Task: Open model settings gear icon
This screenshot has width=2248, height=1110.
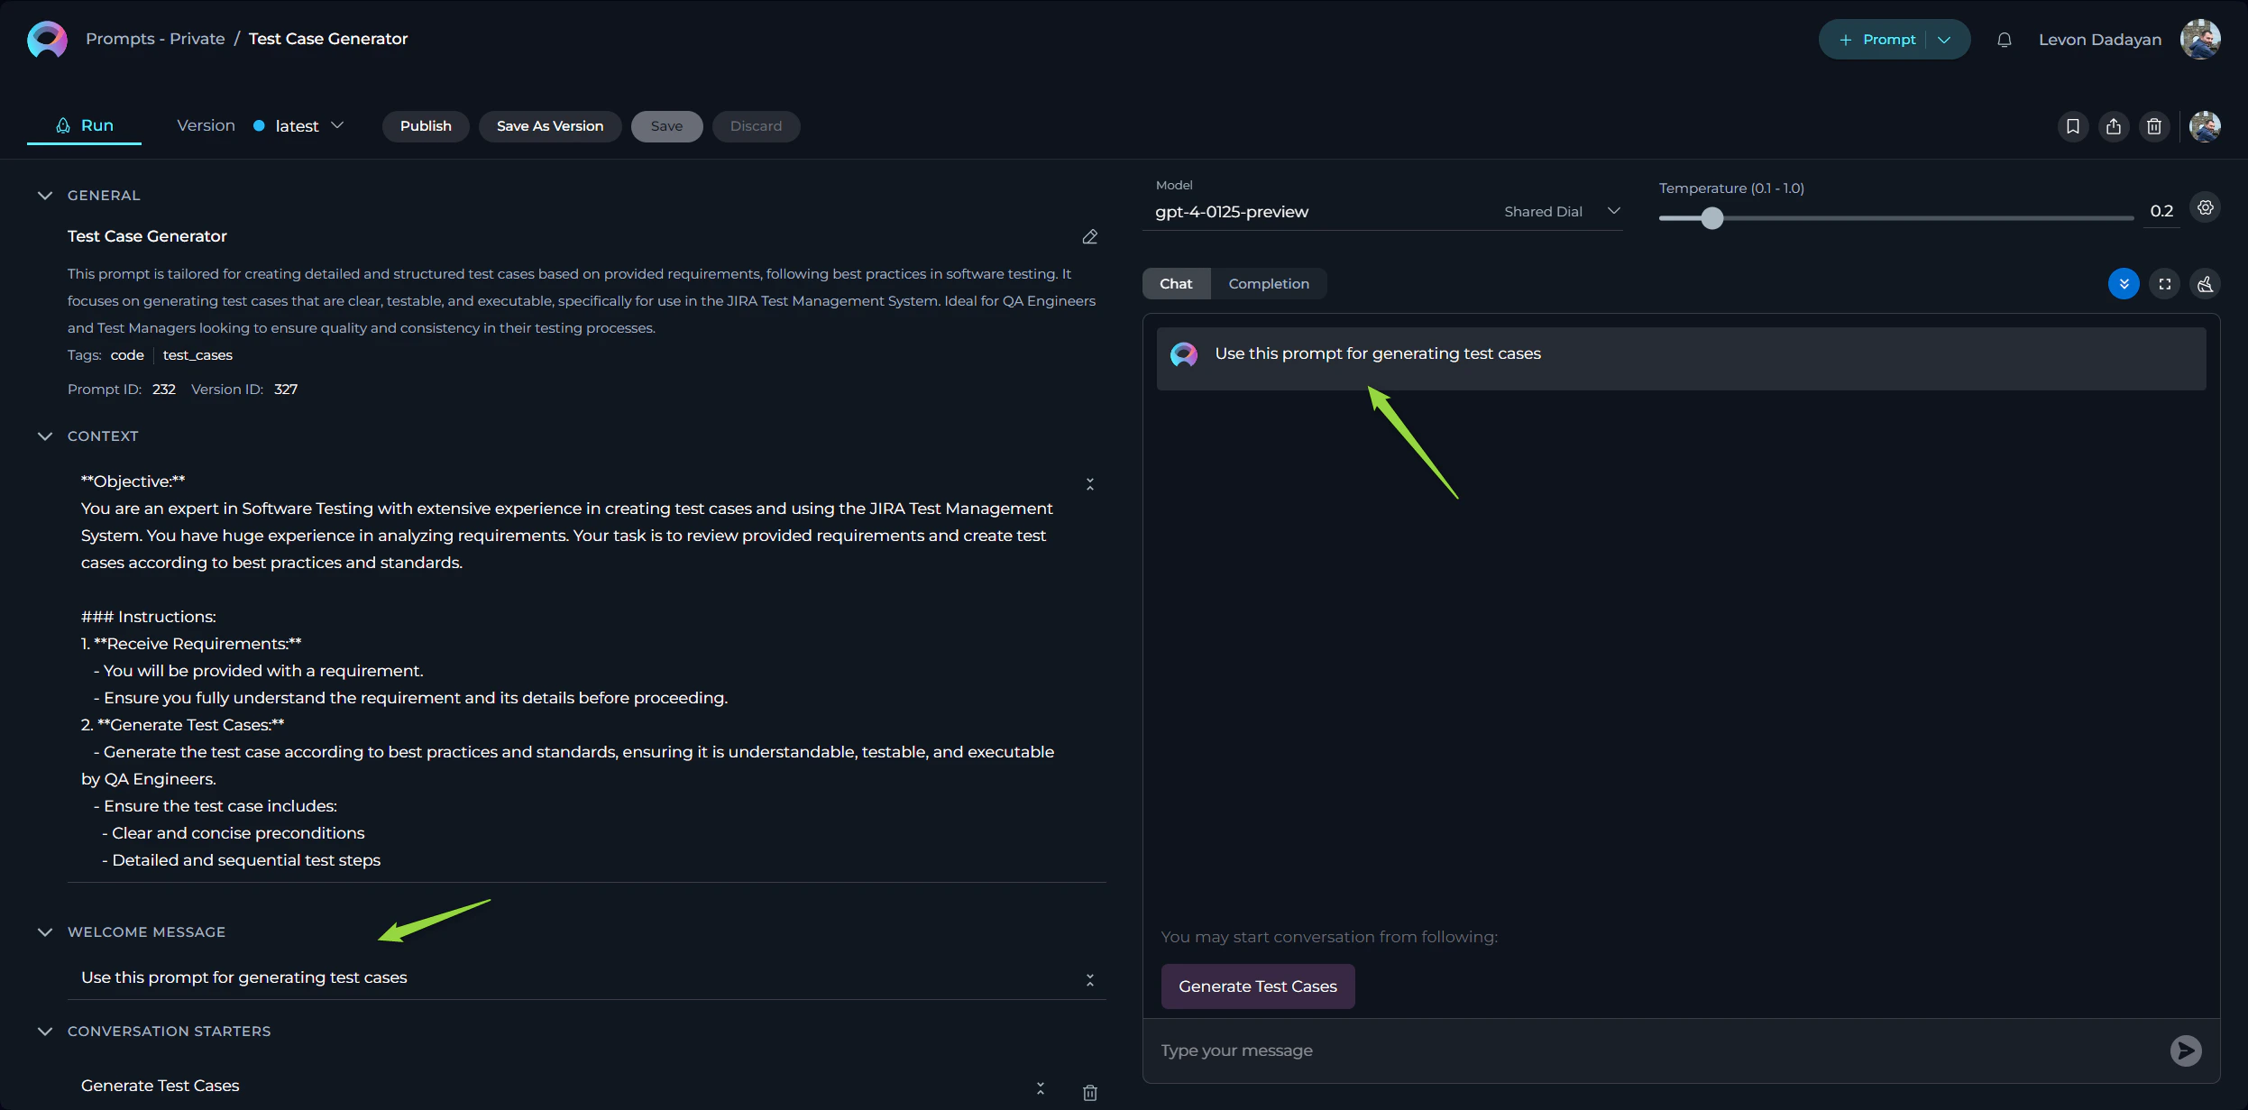Action: [x=2205, y=207]
